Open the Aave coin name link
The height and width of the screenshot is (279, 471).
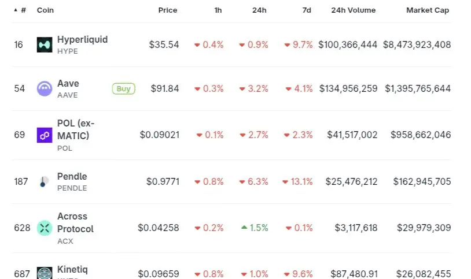68,84
